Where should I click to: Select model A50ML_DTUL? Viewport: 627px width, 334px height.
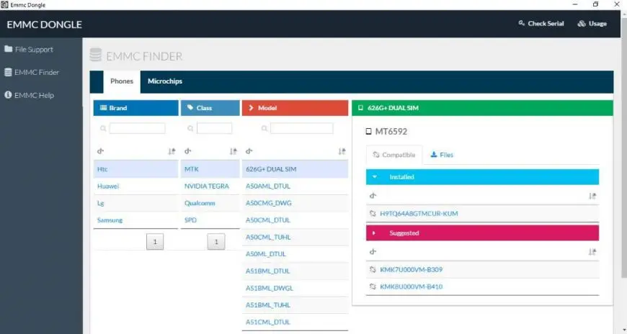[295, 254]
